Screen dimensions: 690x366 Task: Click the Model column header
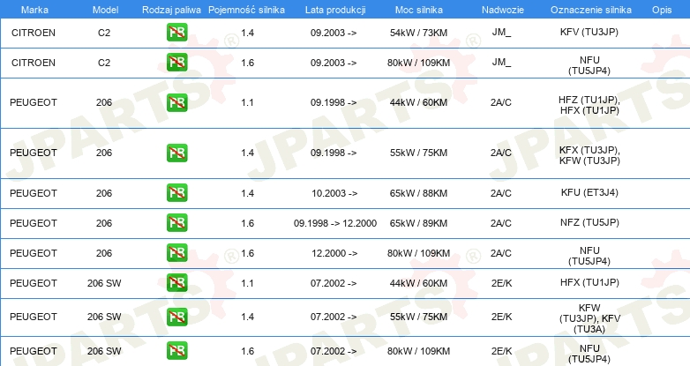point(105,10)
